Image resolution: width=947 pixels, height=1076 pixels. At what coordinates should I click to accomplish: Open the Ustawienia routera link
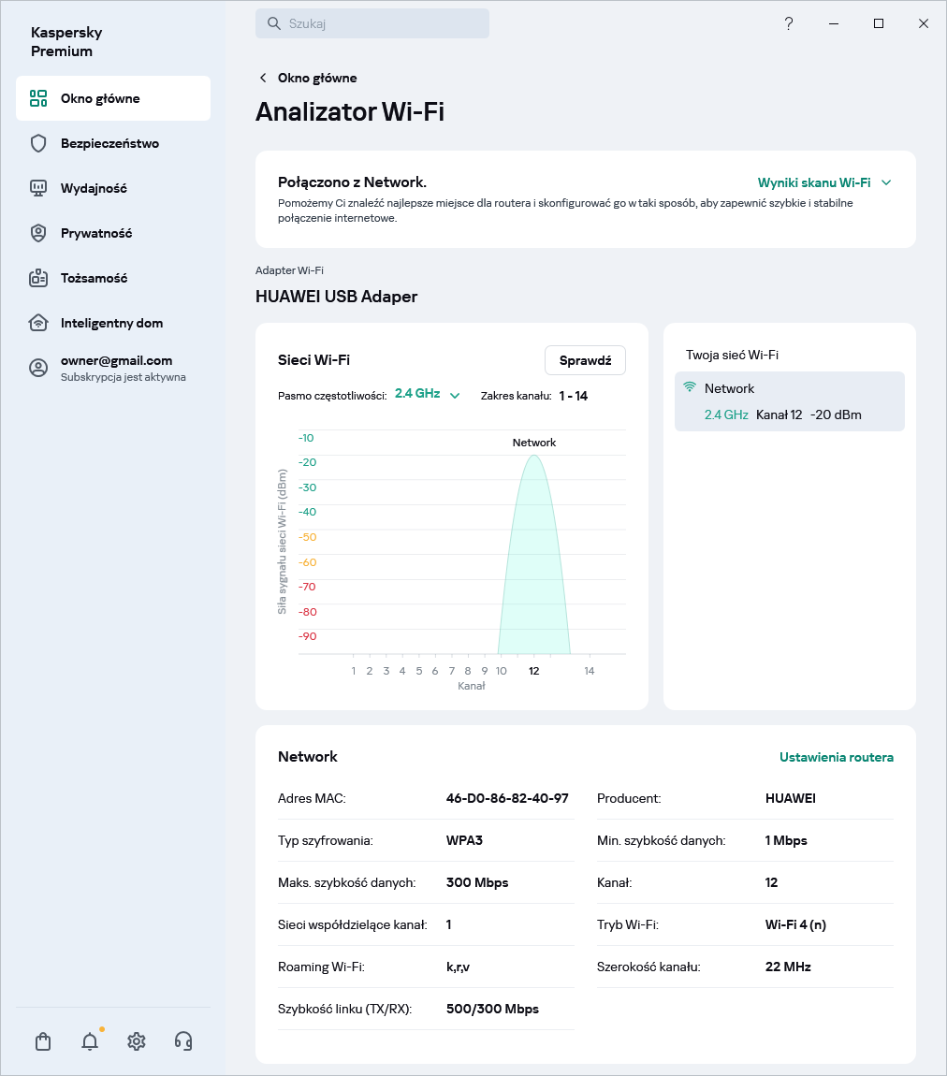836,757
